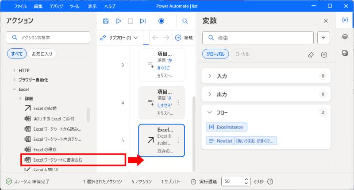Select the グローバル variables tab

215,54
